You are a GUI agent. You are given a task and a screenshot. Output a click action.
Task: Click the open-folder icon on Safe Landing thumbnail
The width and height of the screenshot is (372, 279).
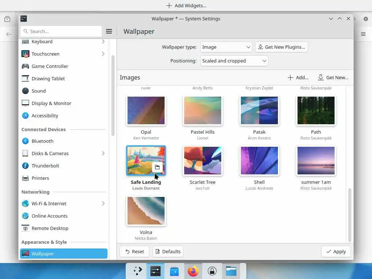tap(157, 167)
